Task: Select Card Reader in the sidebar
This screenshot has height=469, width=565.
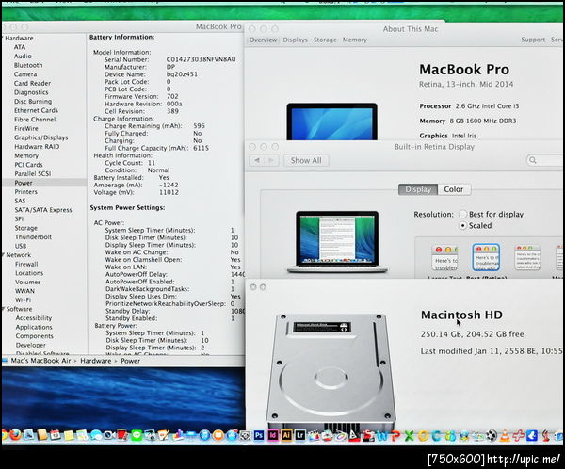Action: pyautogui.click(x=32, y=83)
